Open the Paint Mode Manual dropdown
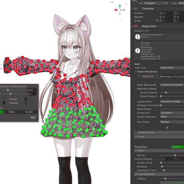This screenshot has width=184, height=184. [x=172, y=122]
